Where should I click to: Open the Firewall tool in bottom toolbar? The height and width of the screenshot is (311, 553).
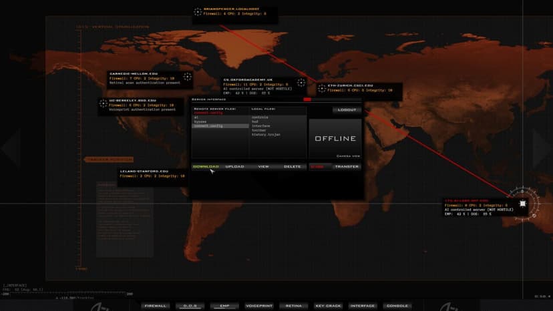155,306
